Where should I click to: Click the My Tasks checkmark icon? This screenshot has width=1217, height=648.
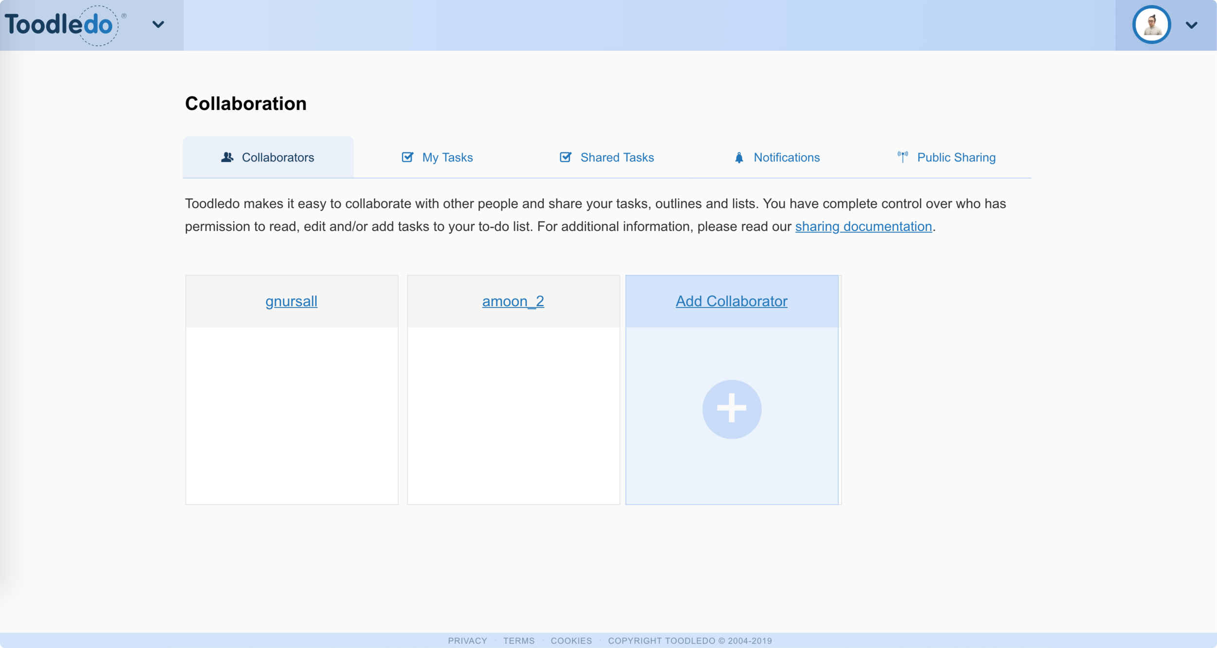click(407, 157)
